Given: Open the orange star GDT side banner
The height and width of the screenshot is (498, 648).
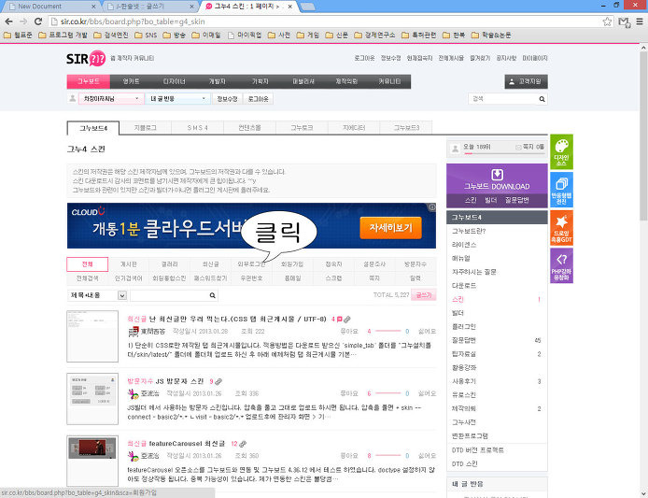Looking at the screenshot, I should tap(561, 228).
